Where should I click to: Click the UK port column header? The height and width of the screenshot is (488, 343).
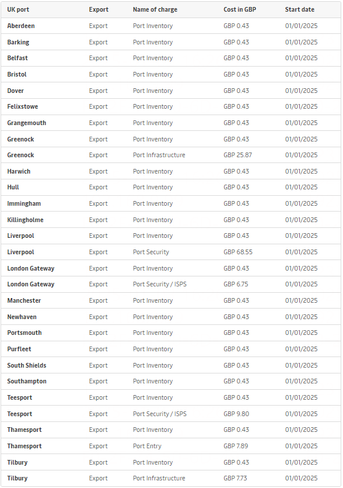[18, 10]
